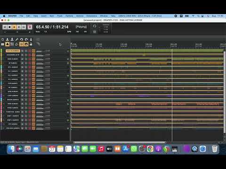The width and height of the screenshot is (226, 169).
Task: Open the File menu
Action: tap(21, 16)
